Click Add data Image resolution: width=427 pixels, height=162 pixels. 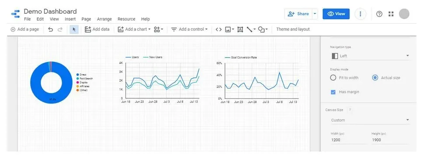click(97, 29)
